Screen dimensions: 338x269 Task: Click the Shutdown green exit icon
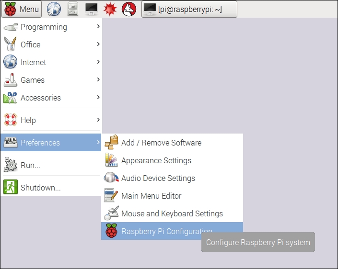point(11,187)
